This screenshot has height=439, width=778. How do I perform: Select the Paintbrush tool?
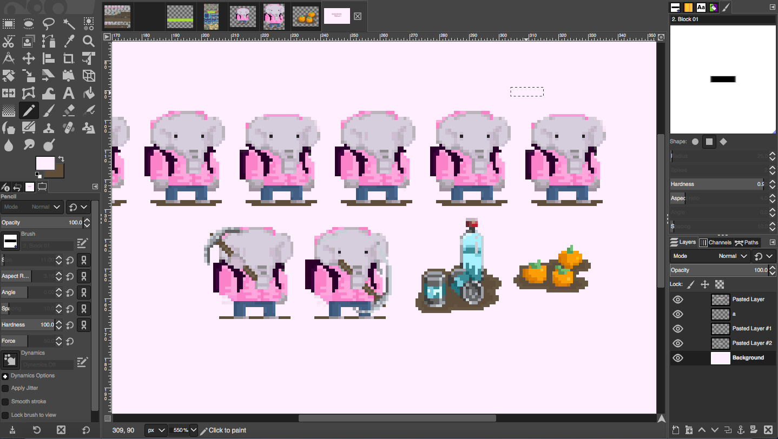coord(49,111)
